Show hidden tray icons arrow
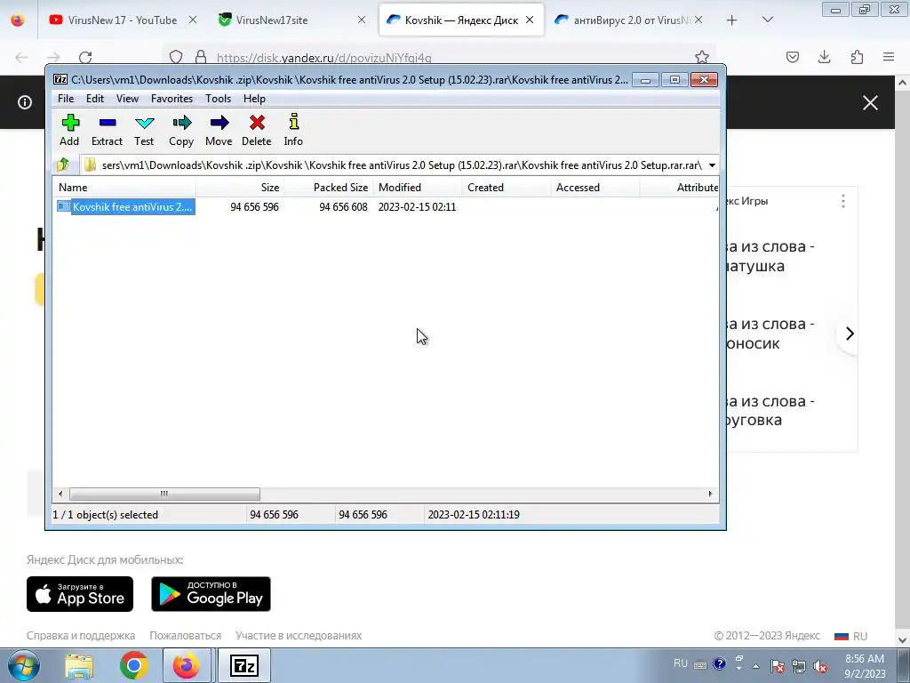 tap(756, 666)
